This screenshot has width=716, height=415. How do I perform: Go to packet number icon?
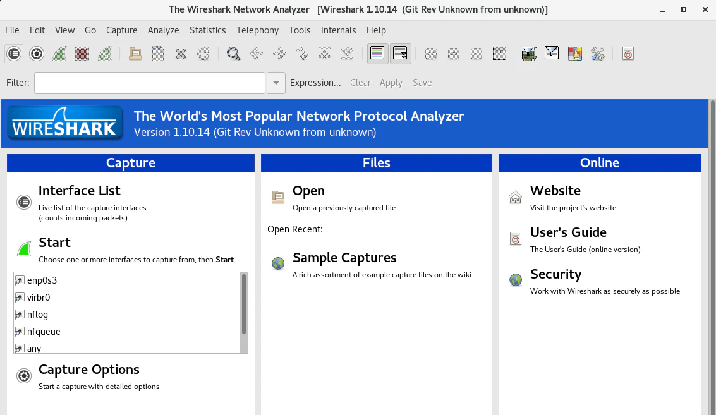(x=302, y=54)
